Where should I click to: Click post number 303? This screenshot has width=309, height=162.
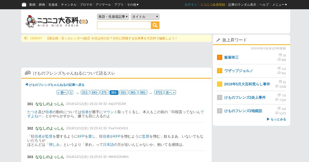(x=30, y=157)
